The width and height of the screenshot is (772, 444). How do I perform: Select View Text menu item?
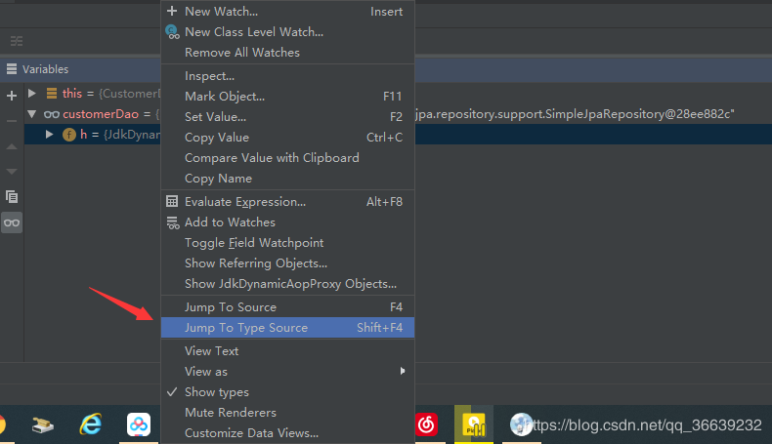click(287, 351)
